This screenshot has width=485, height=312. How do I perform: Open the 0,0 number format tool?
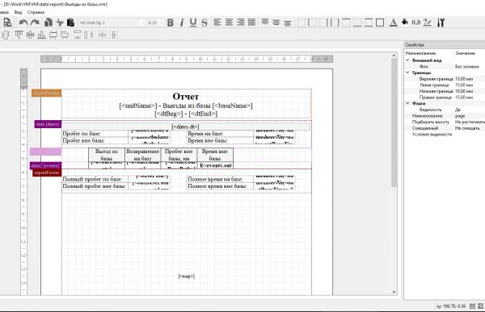(x=415, y=23)
